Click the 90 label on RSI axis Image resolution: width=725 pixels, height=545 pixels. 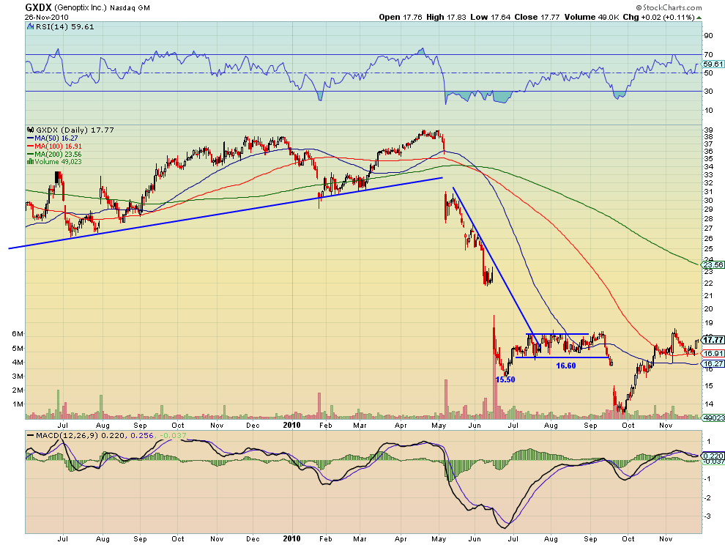pyautogui.click(x=708, y=36)
